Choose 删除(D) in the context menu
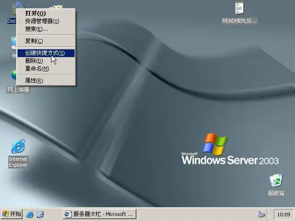The image size is (295, 221). [x=46, y=61]
